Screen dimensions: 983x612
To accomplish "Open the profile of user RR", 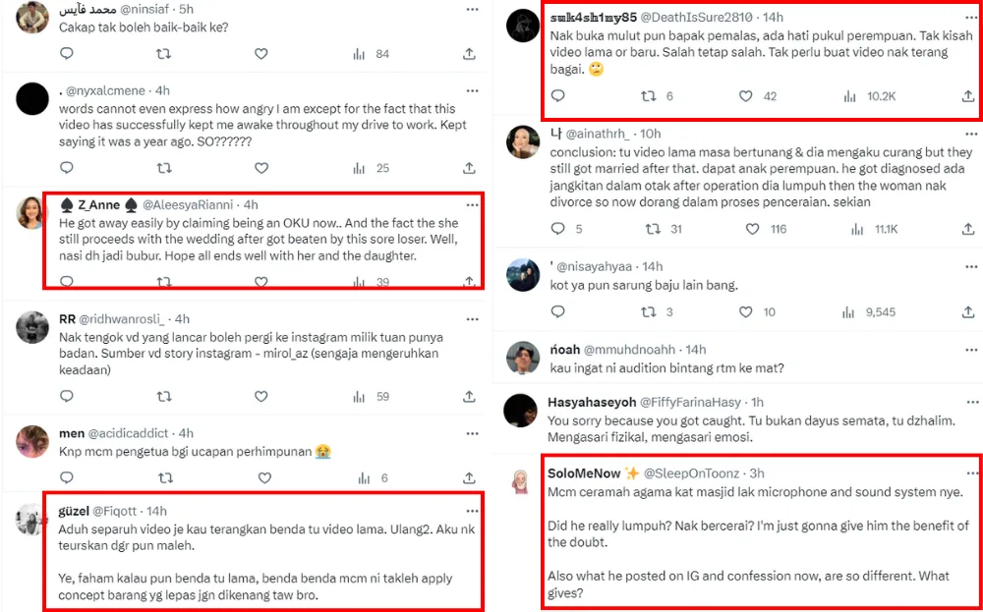I will click(67, 319).
